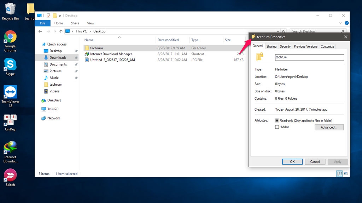Select the Skitch desktop icon
Screen dimensions: 362x203
coord(10,176)
